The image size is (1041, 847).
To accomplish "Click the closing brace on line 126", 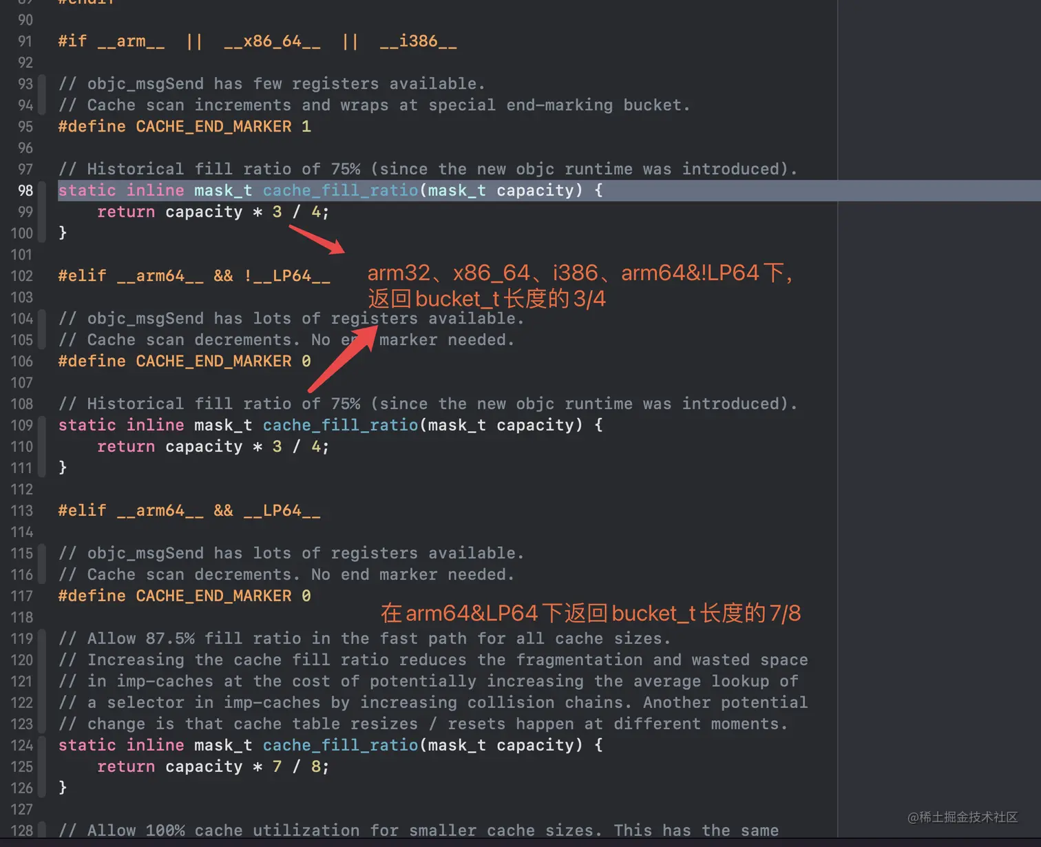I will click(63, 788).
